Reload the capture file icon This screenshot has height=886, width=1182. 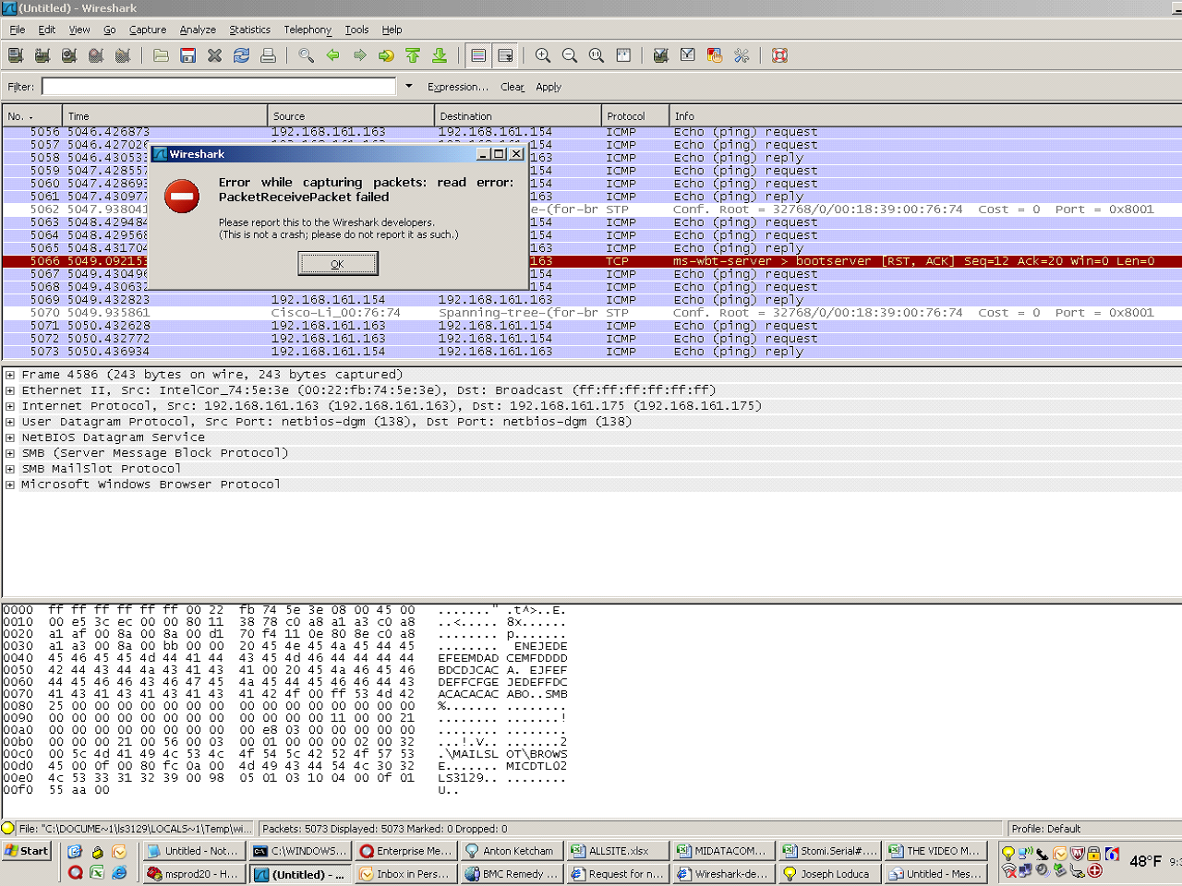[x=241, y=55]
